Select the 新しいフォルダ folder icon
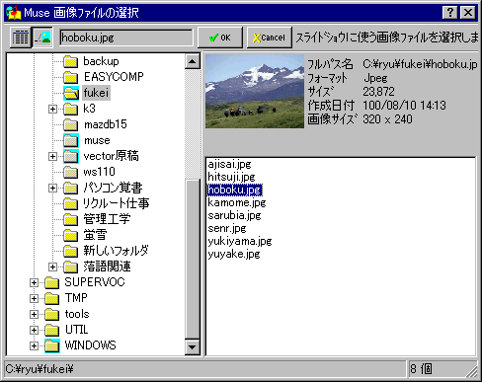The image size is (482, 382). point(70,251)
